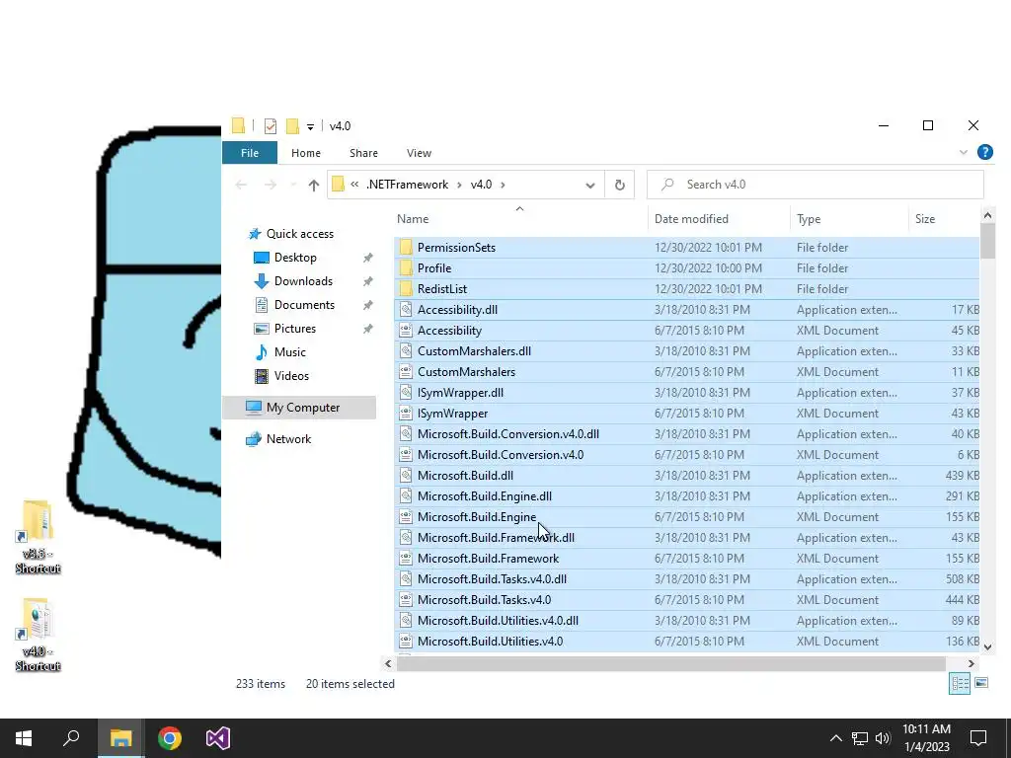Open the Windows Start menu

click(x=24, y=738)
